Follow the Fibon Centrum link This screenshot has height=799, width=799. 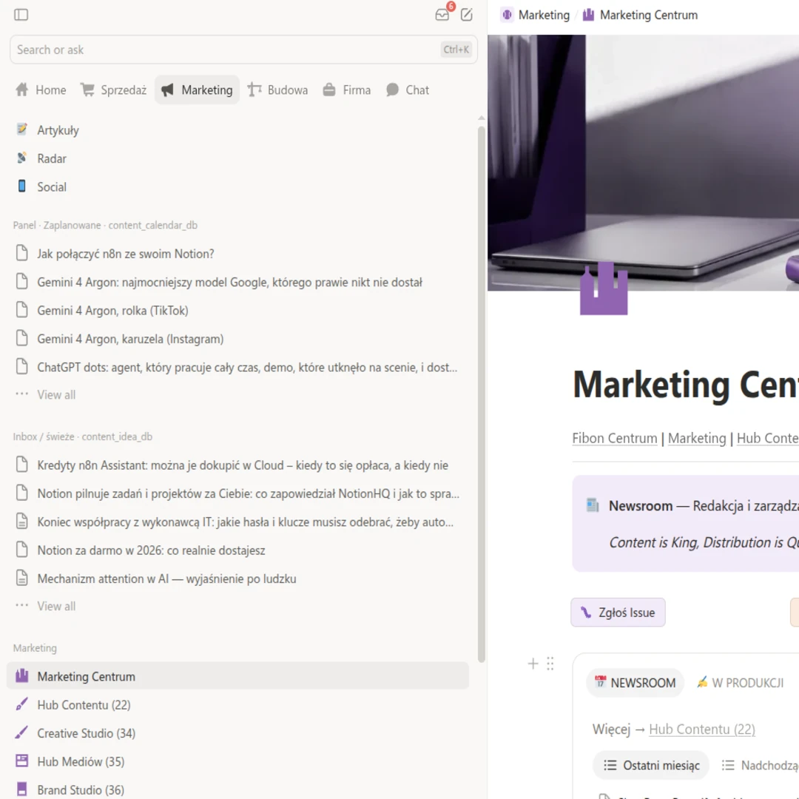[615, 438]
